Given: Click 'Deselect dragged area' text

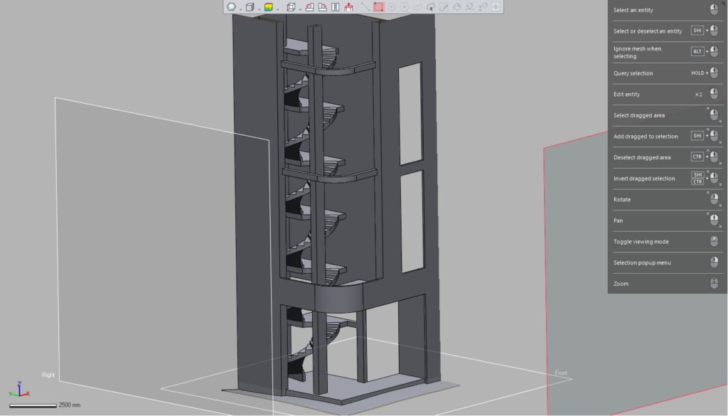Looking at the screenshot, I should pyautogui.click(x=642, y=157).
